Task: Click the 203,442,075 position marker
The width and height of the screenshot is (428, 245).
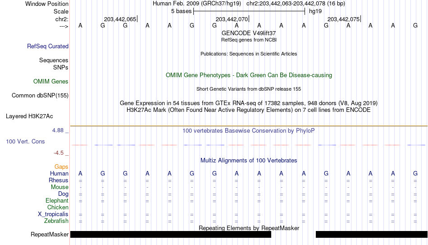Action: click(344, 19)
